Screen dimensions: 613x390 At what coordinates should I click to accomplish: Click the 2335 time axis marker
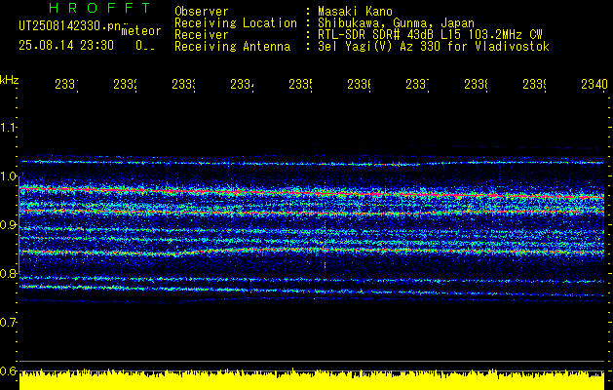(x=300, y=85)
